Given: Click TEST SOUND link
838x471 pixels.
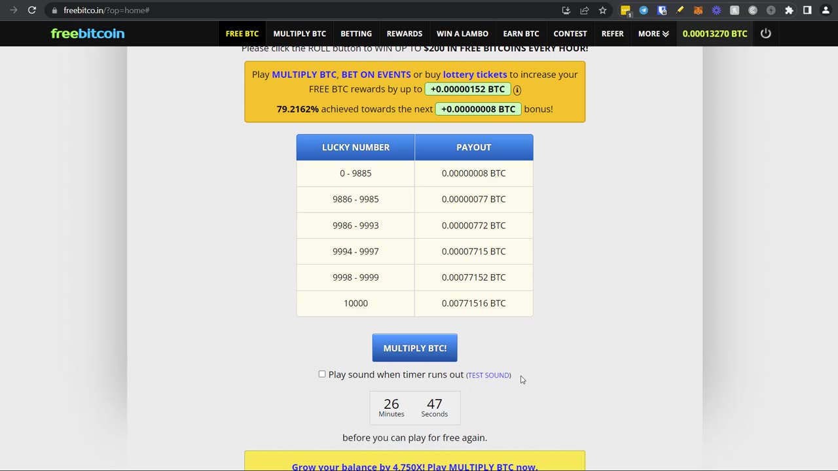Looking at the screenshot, I should (488, 375).
